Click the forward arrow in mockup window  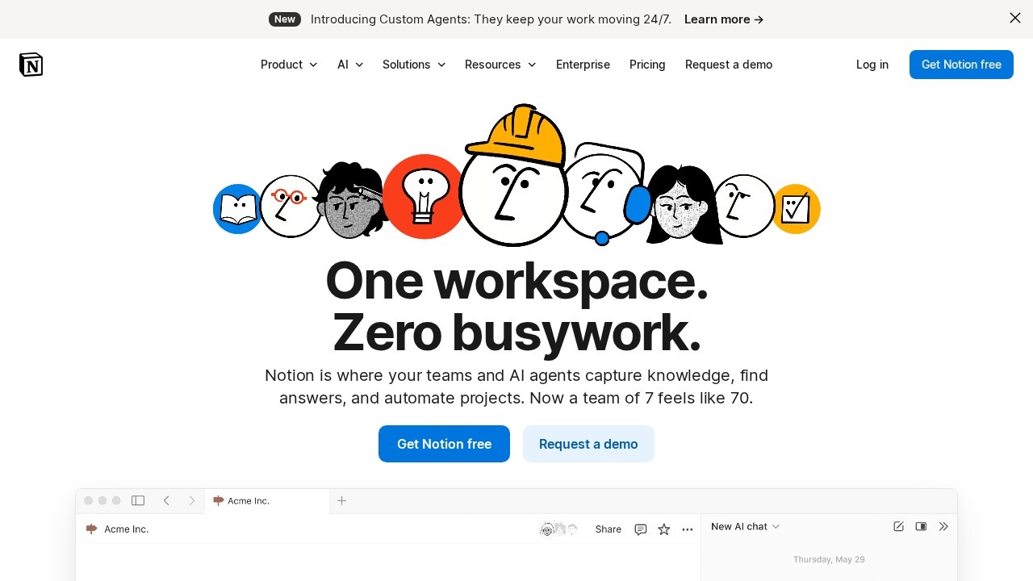tap(192, 500)
